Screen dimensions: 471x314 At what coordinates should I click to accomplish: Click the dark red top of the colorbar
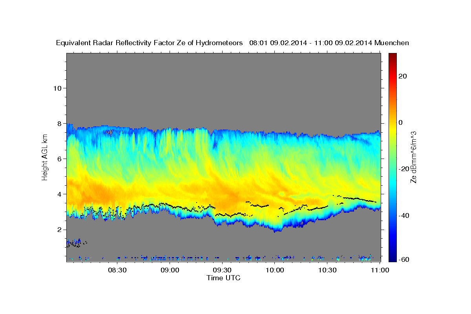[392, 56]
